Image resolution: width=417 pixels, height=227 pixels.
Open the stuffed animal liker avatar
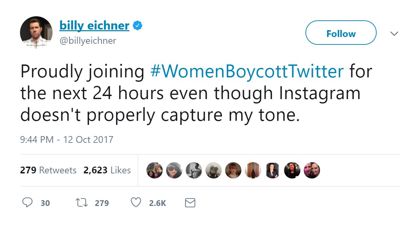(x=214, y=170)
